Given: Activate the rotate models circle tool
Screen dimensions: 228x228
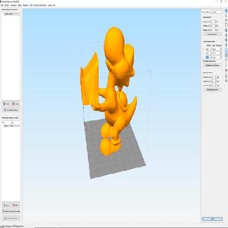Looking at the screenshot, I should (226, 25).
